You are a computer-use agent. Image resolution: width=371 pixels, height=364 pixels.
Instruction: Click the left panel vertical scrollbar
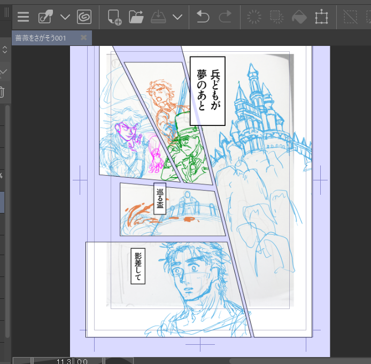(x=7, y=221)
